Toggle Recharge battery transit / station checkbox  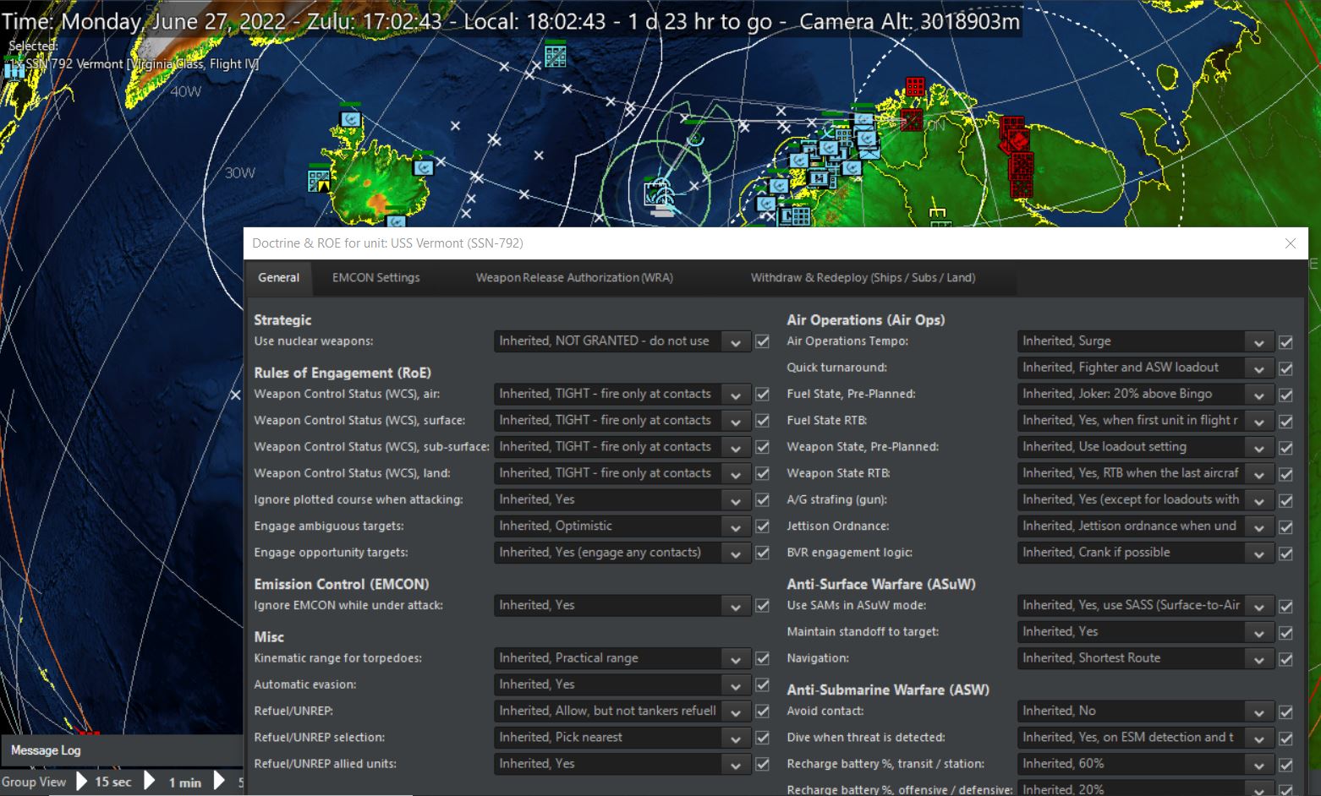coord(1285,765)
